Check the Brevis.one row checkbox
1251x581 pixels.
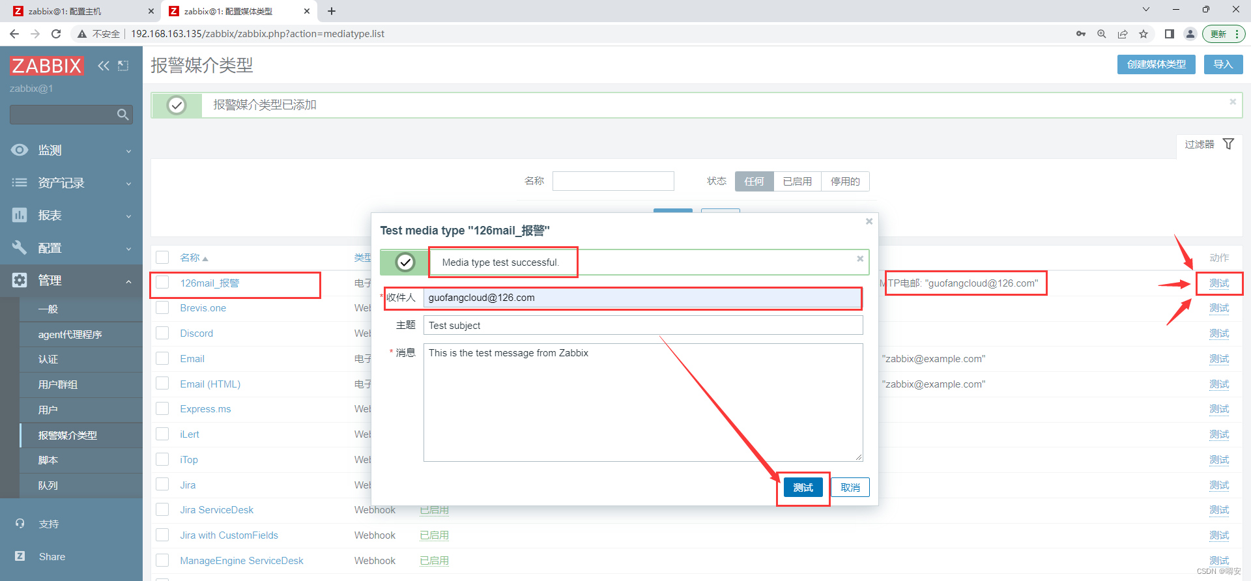coord(162,307)
